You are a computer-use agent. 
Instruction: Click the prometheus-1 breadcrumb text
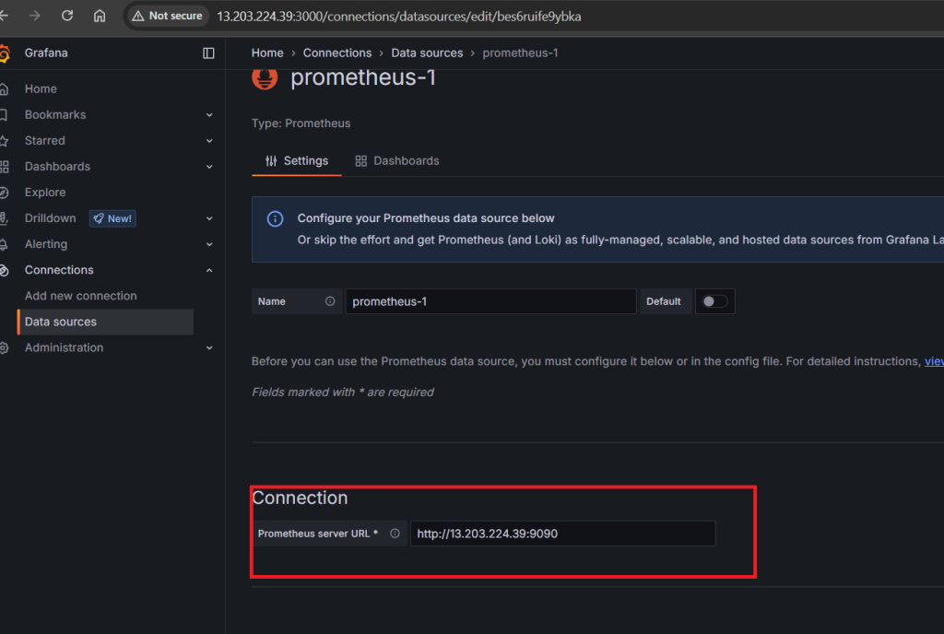pos(520,53)
